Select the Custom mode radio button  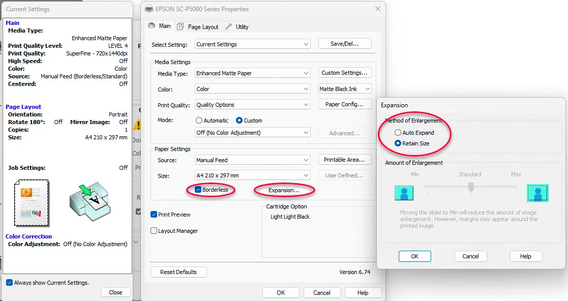pyautogui.click(x=238, y=121)
